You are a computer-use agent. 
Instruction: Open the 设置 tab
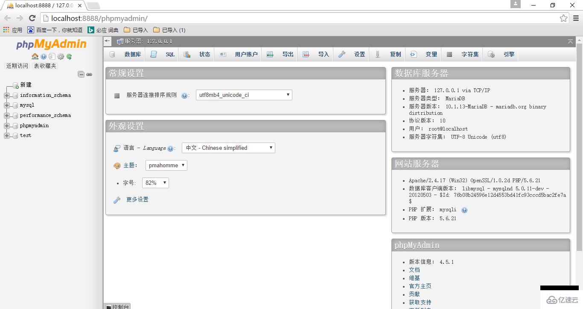pos(352,54)
